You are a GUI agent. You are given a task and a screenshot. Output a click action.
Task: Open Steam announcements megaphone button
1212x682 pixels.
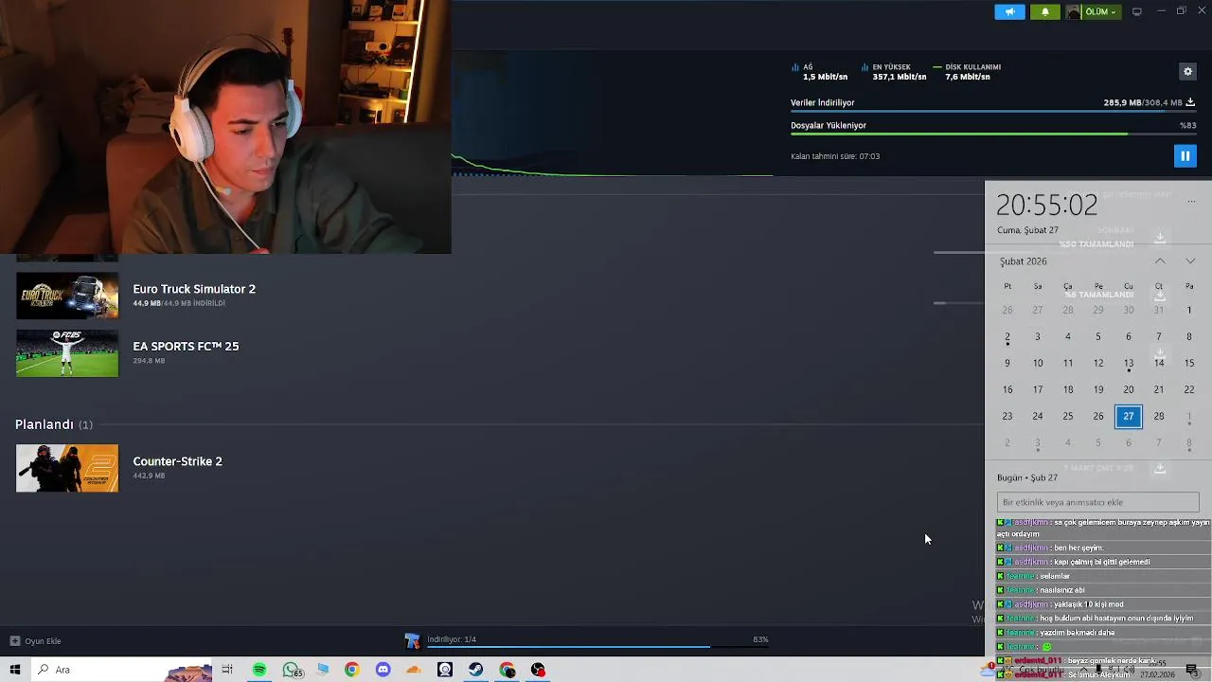tap(1009, 11)
